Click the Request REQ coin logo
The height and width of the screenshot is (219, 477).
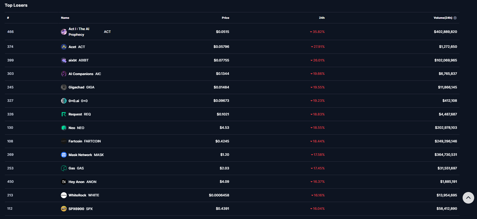coord(64,114)
